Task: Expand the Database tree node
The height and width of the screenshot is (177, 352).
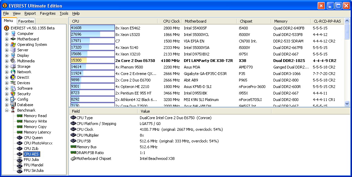Action: pyautogui.click(x=7, y=105)
